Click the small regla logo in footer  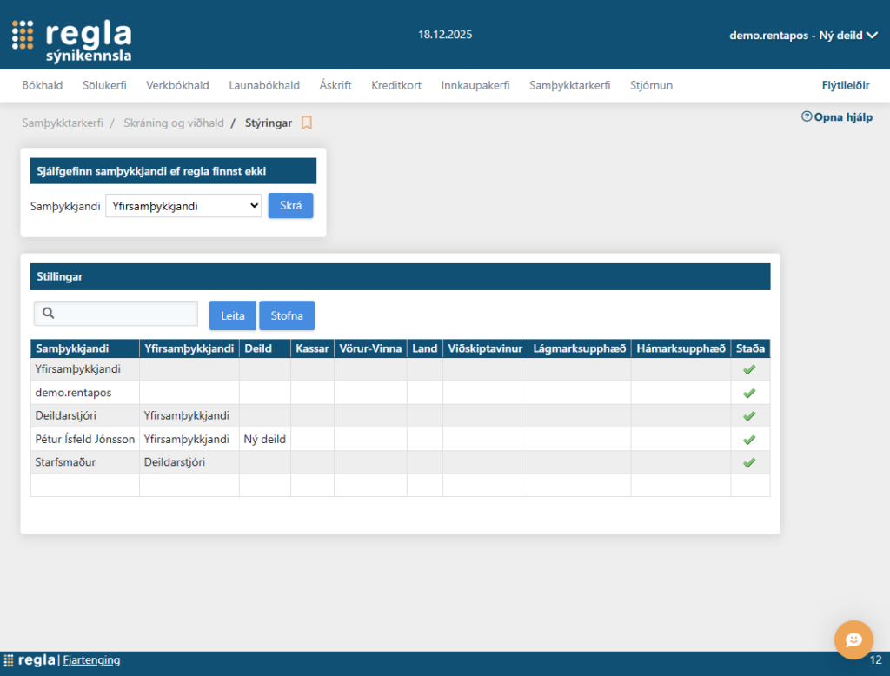pos(30,660)
